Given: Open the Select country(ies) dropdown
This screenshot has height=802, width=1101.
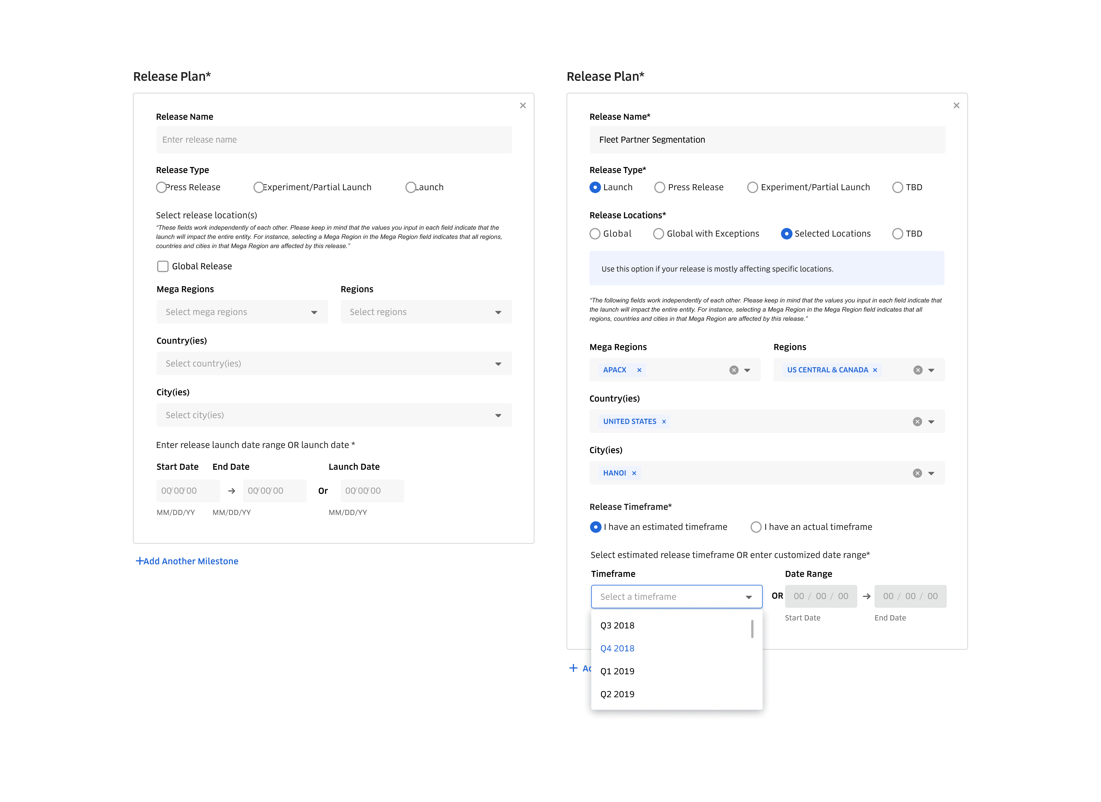Looking at the screenshot, I should pyautogui.click(x=334, y=363).
